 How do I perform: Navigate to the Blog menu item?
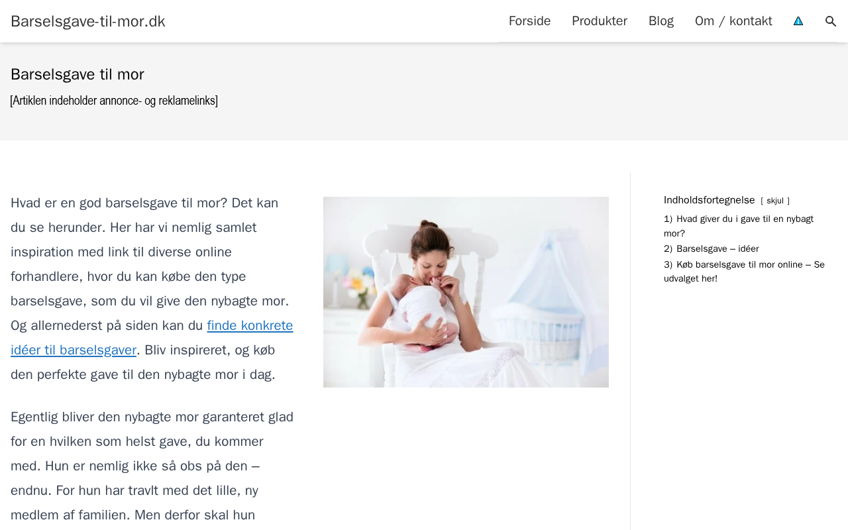(661, 21)
